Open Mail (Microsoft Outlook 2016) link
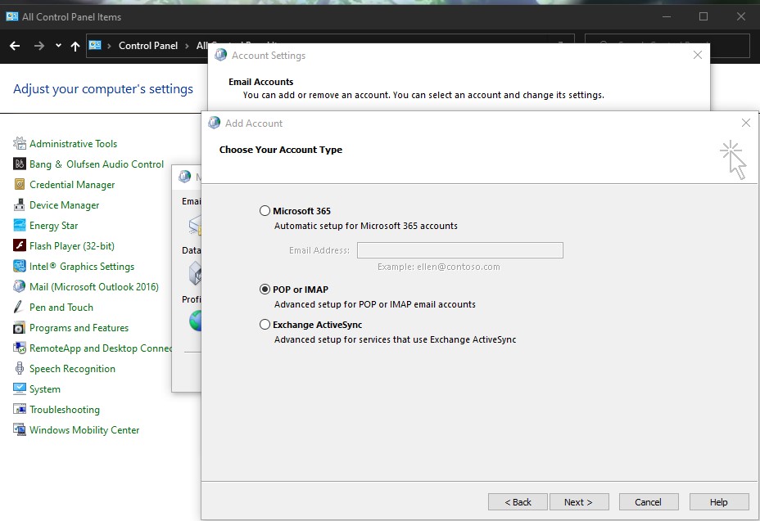 pos(94,286)
